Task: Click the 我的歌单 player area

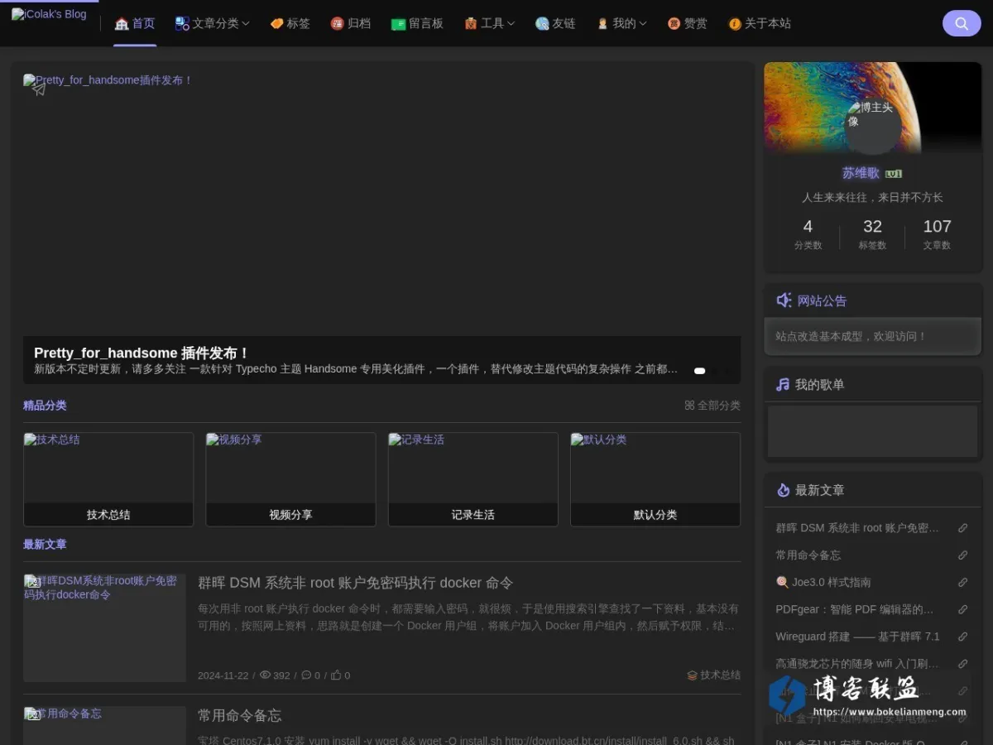Action: point(872,431)
